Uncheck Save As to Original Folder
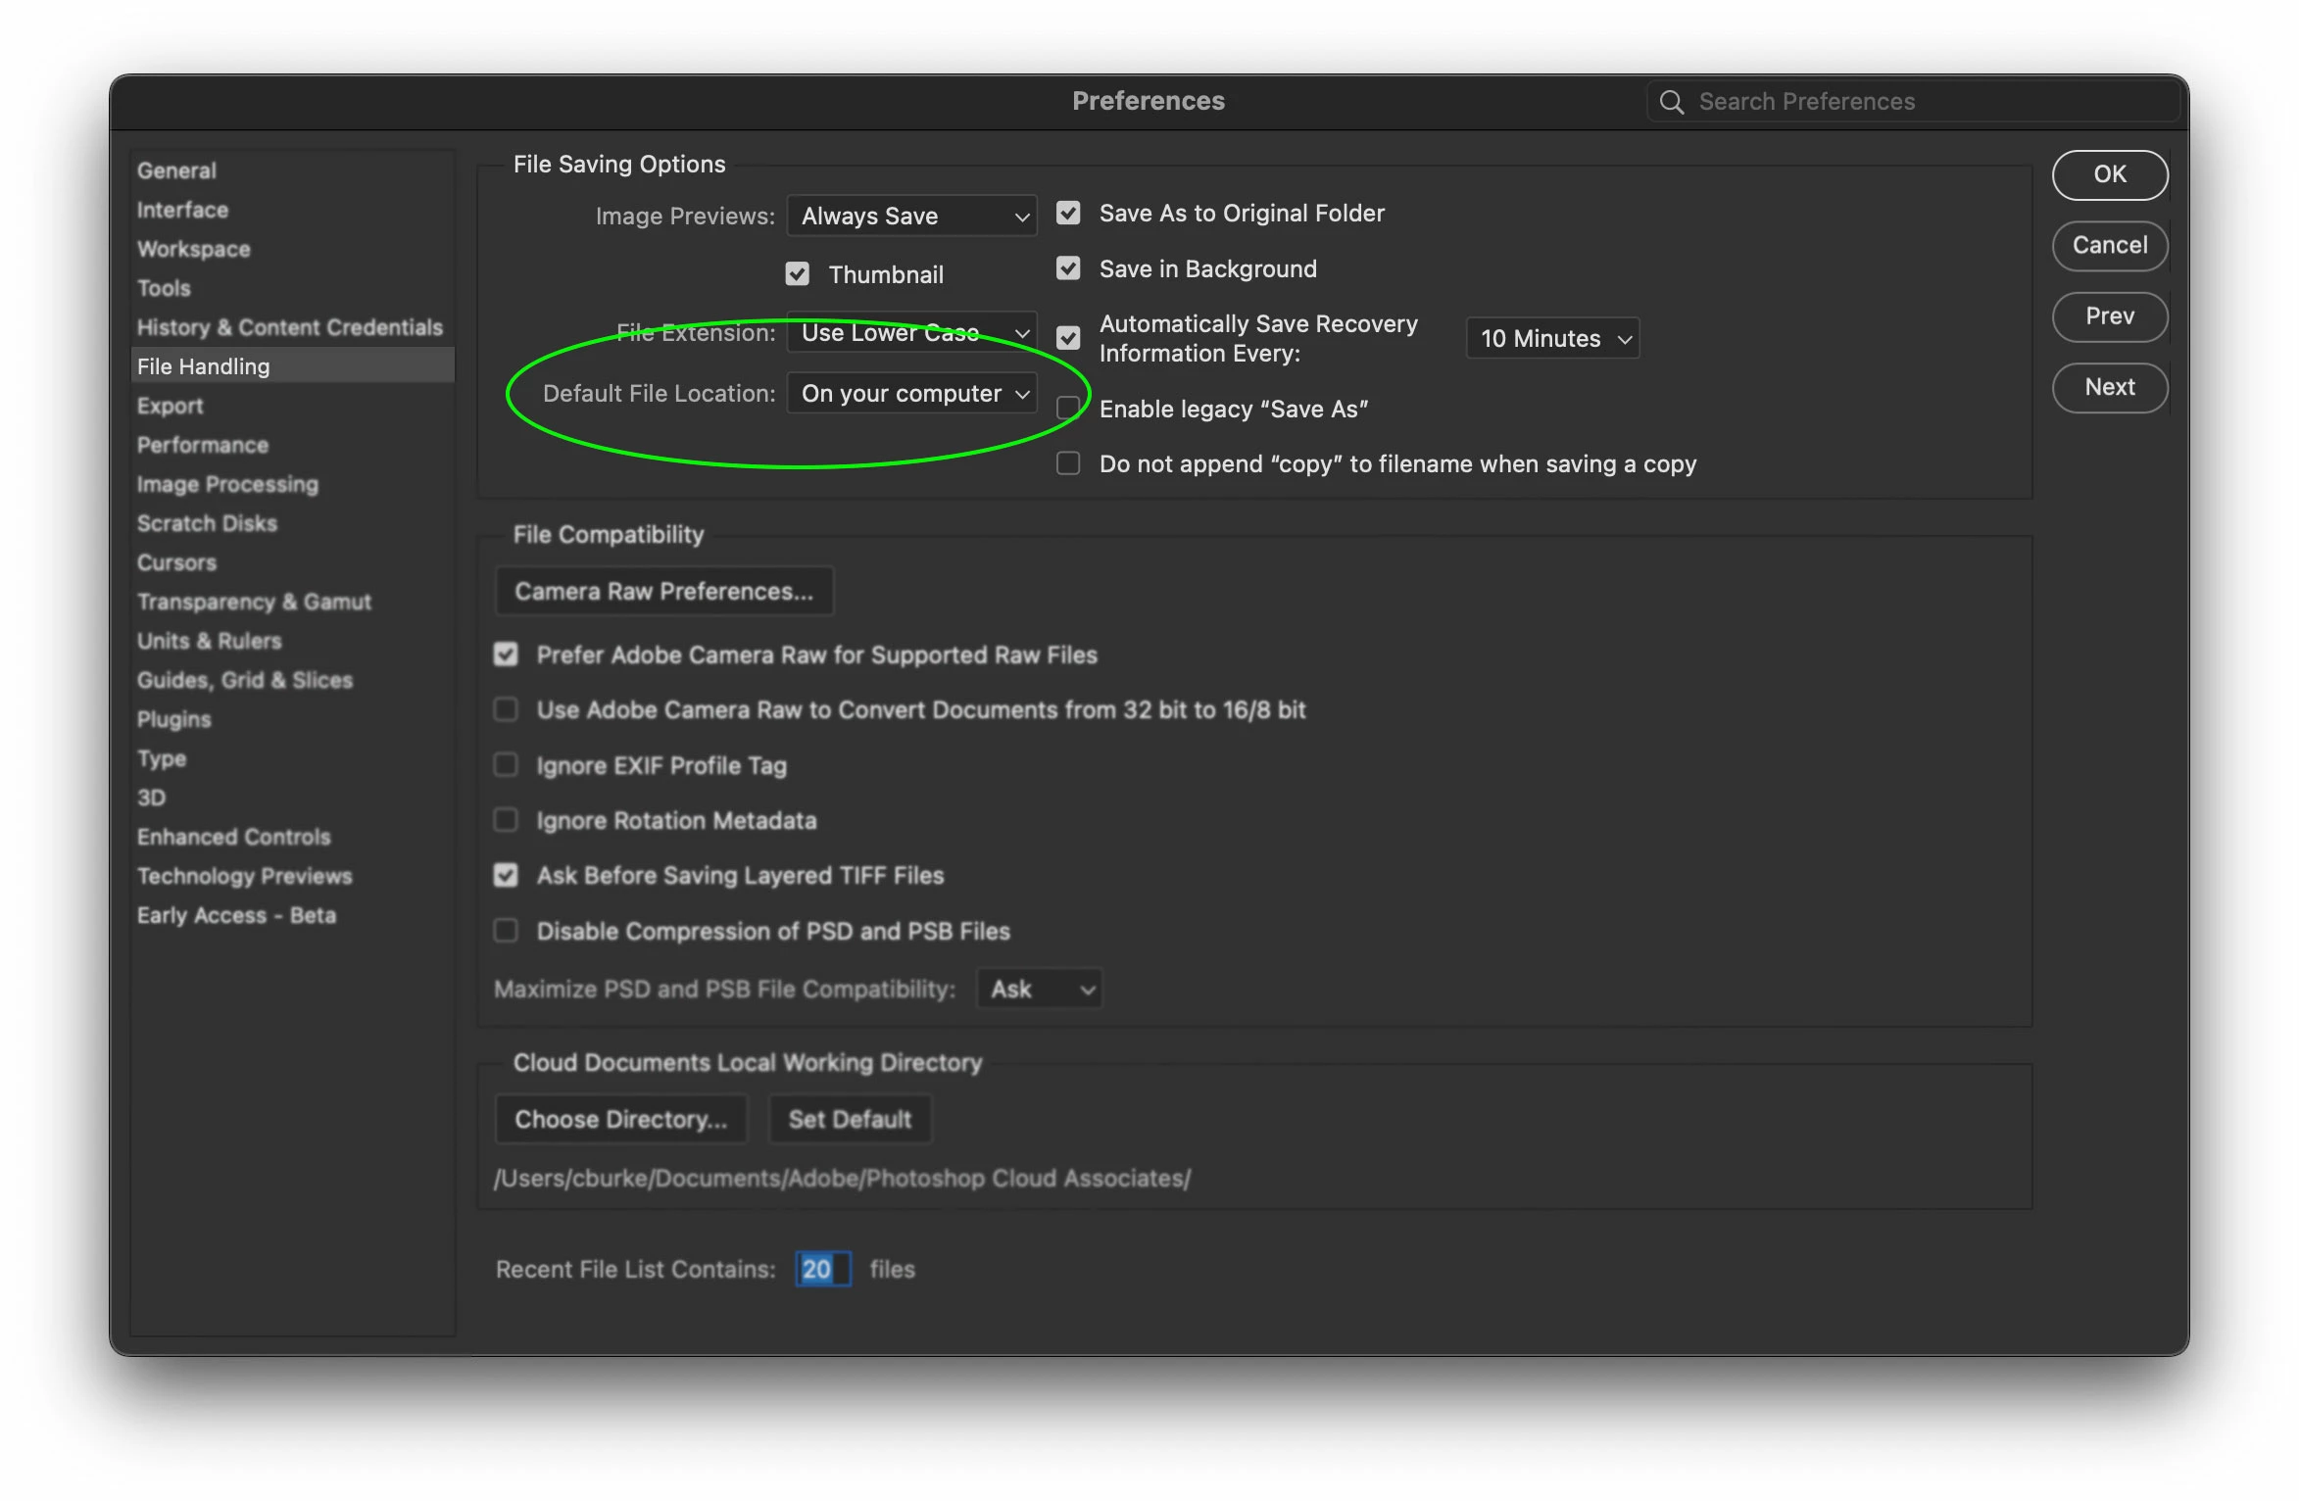 tap(1068, 213)
